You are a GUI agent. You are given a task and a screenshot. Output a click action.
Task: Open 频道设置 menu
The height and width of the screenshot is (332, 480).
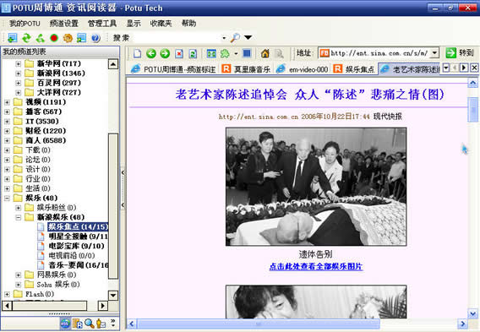pos(64,24)
